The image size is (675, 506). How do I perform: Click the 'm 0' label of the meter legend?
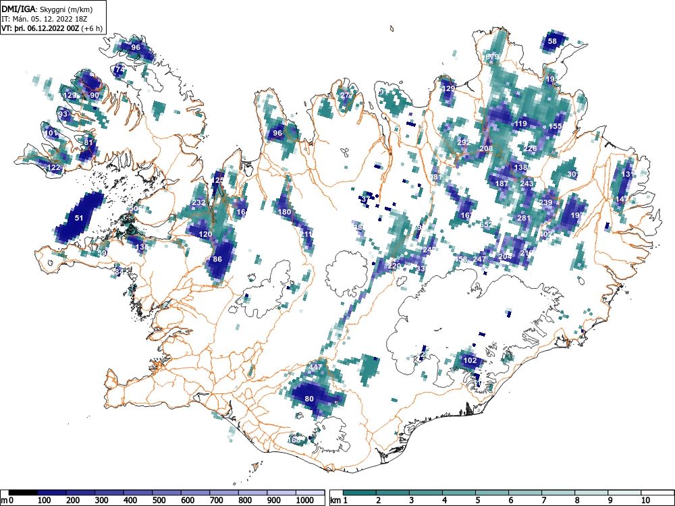point(7,501)
